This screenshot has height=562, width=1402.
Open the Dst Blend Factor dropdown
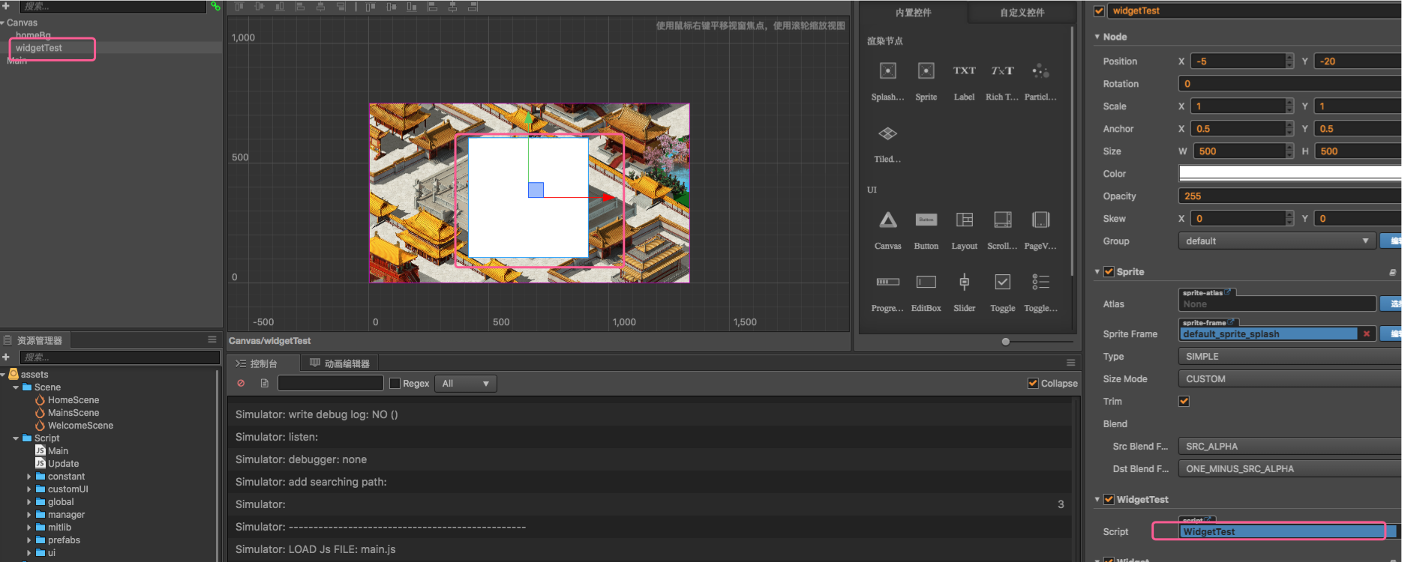[1289, 469]
